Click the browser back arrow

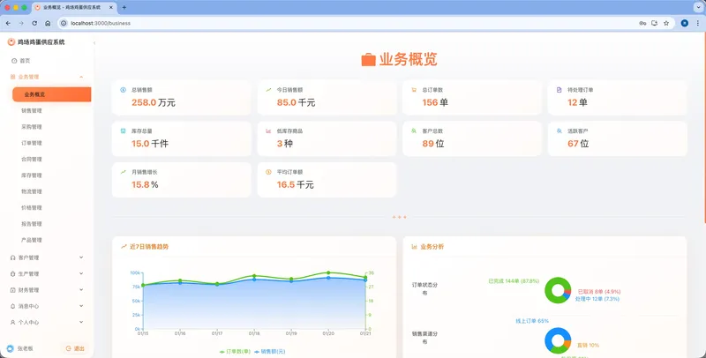[x=8, y=23]
